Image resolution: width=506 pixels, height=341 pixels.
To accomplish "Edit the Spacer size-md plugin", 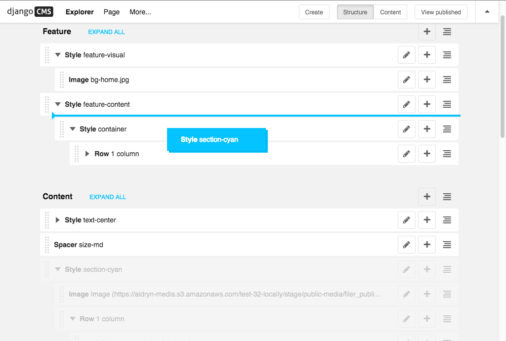I will (406, 244).
